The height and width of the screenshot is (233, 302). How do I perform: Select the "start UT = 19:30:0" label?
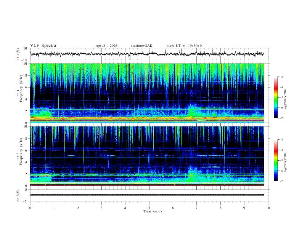point(184,46)
